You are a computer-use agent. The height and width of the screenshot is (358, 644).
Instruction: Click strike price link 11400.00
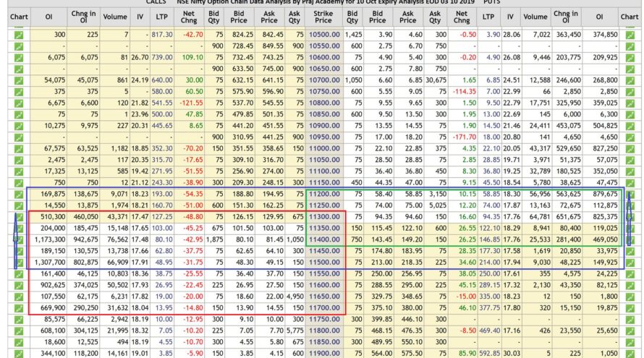point(324,239)
